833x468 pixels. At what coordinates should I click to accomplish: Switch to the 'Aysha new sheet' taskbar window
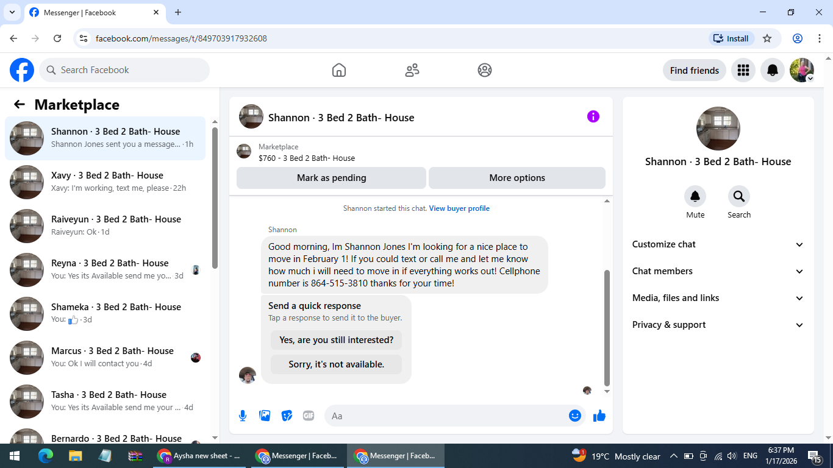[200, 456]
